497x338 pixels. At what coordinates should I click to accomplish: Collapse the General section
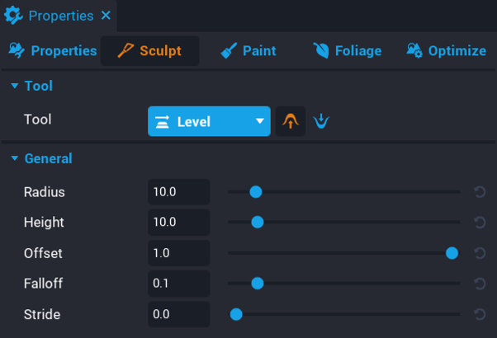14,158
